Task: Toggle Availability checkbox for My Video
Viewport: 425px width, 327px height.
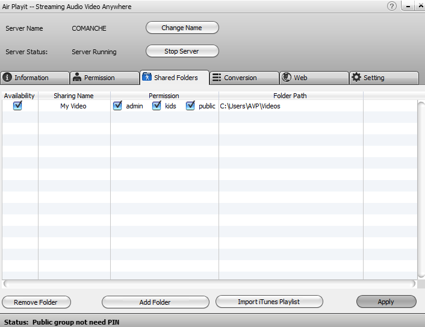Action: (17, 105)
